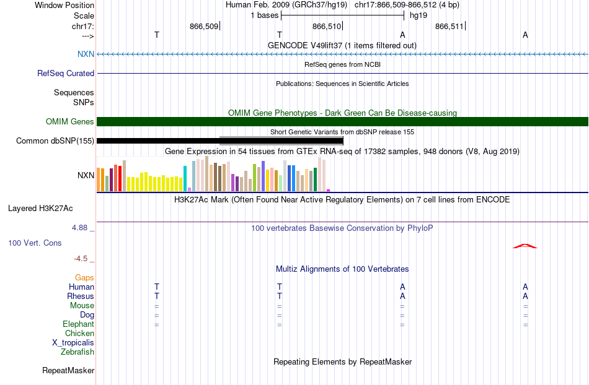Click the dark green OMIM gene bar
This screenshot has height=385, width=589.
click(342, 121)
